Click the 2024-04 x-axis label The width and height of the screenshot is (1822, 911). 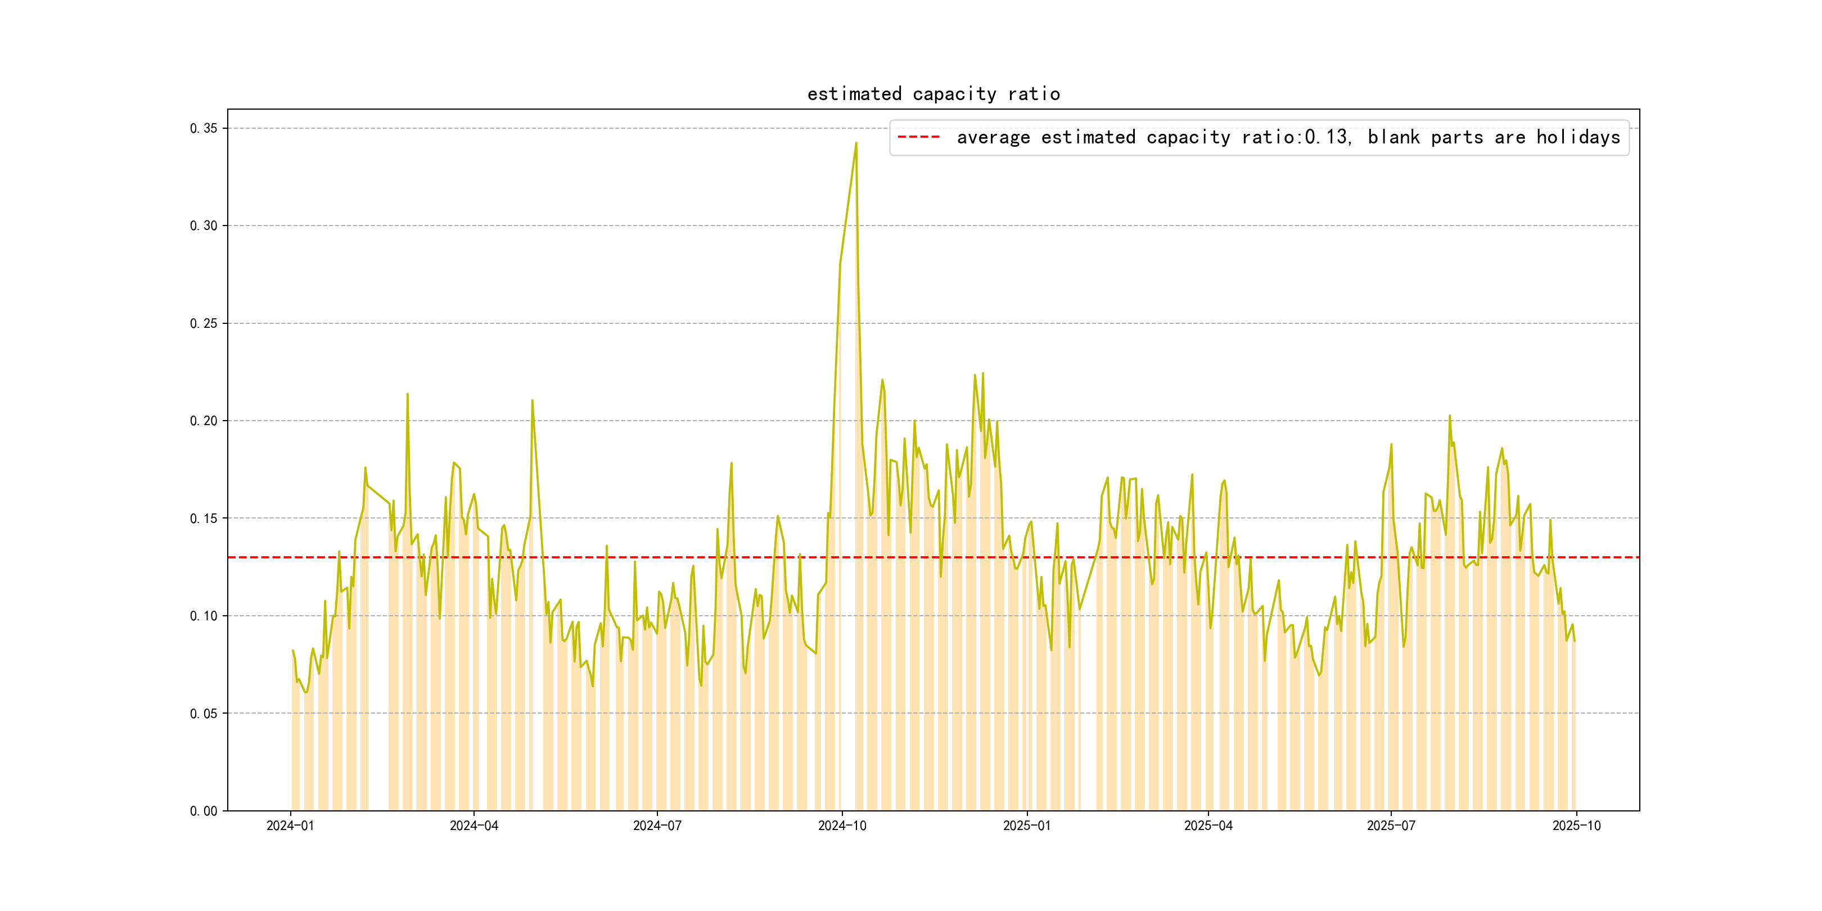click(474, 826)
